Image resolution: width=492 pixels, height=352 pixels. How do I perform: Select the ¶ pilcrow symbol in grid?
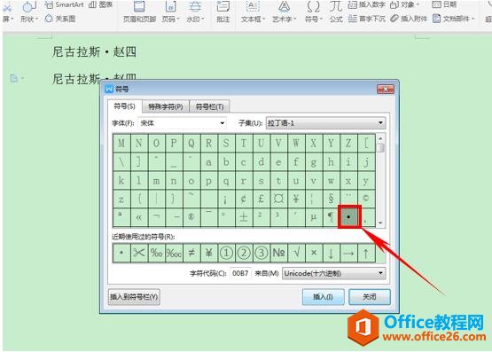[x=331, y=216]
